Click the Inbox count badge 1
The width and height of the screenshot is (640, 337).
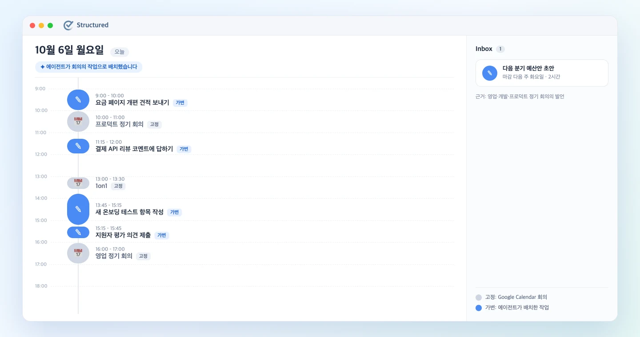coord(500,49)
